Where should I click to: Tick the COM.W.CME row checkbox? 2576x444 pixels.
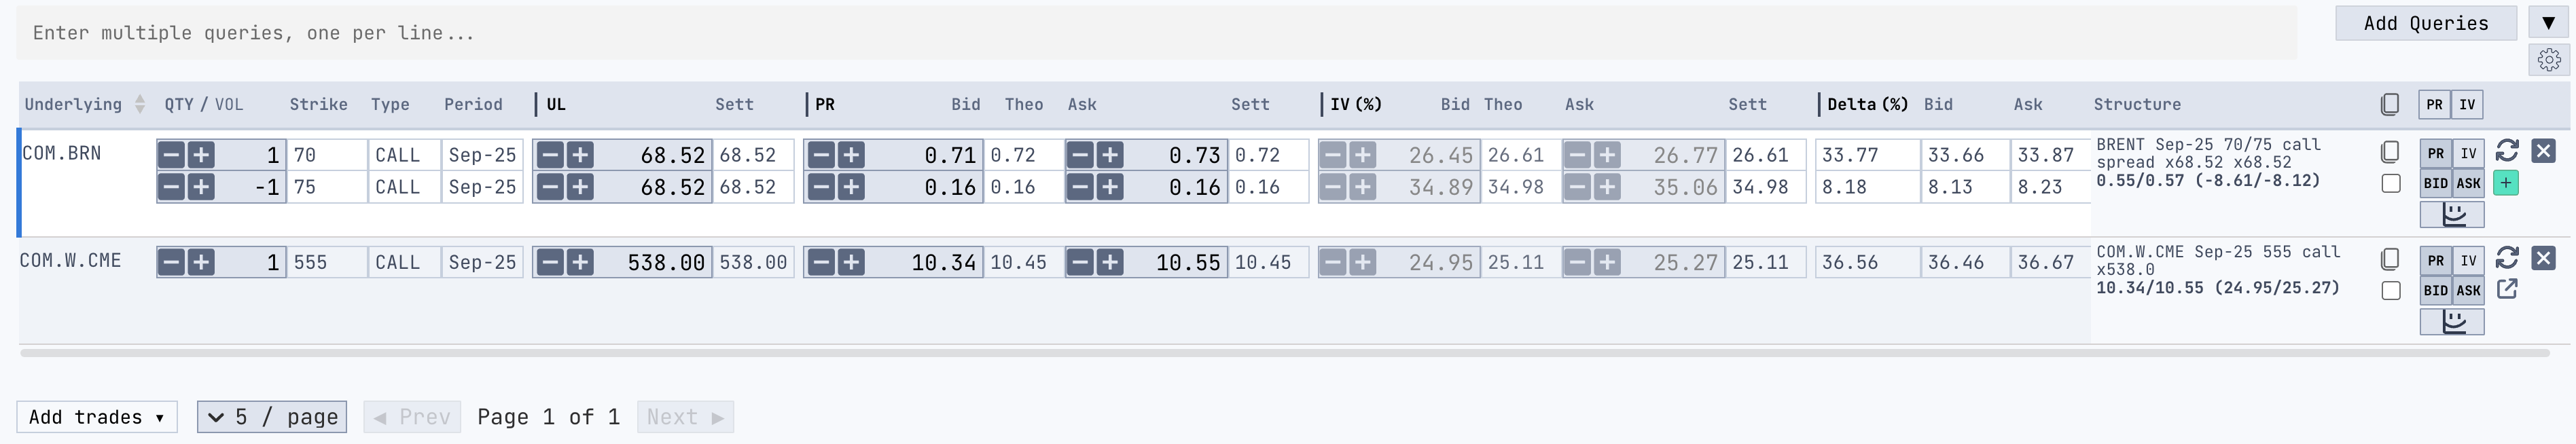tap(2391, 291)
